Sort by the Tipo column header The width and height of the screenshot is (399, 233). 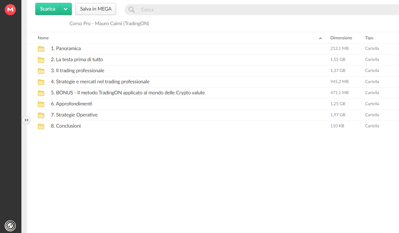click(369, 38)
